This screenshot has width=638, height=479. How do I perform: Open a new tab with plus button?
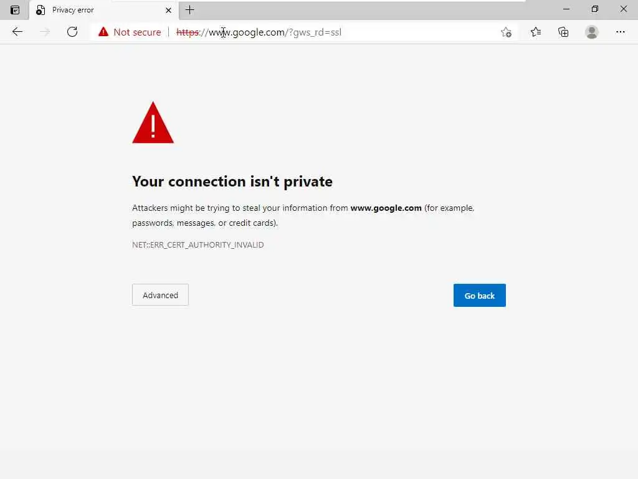tap(190, 10)
